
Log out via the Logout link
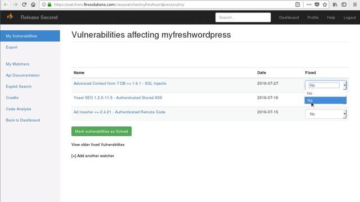pyautogui.click(x=349, y=17)
